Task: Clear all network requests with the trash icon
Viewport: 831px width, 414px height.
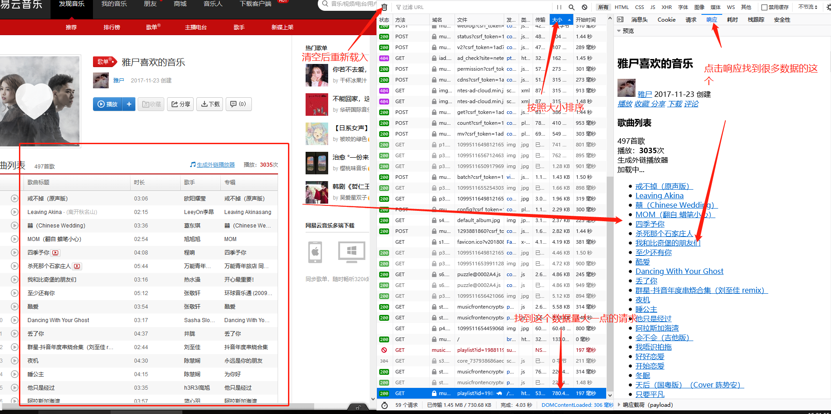Action: 384,7
